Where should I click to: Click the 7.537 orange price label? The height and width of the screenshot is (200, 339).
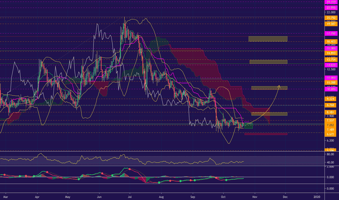coord(330,120)
